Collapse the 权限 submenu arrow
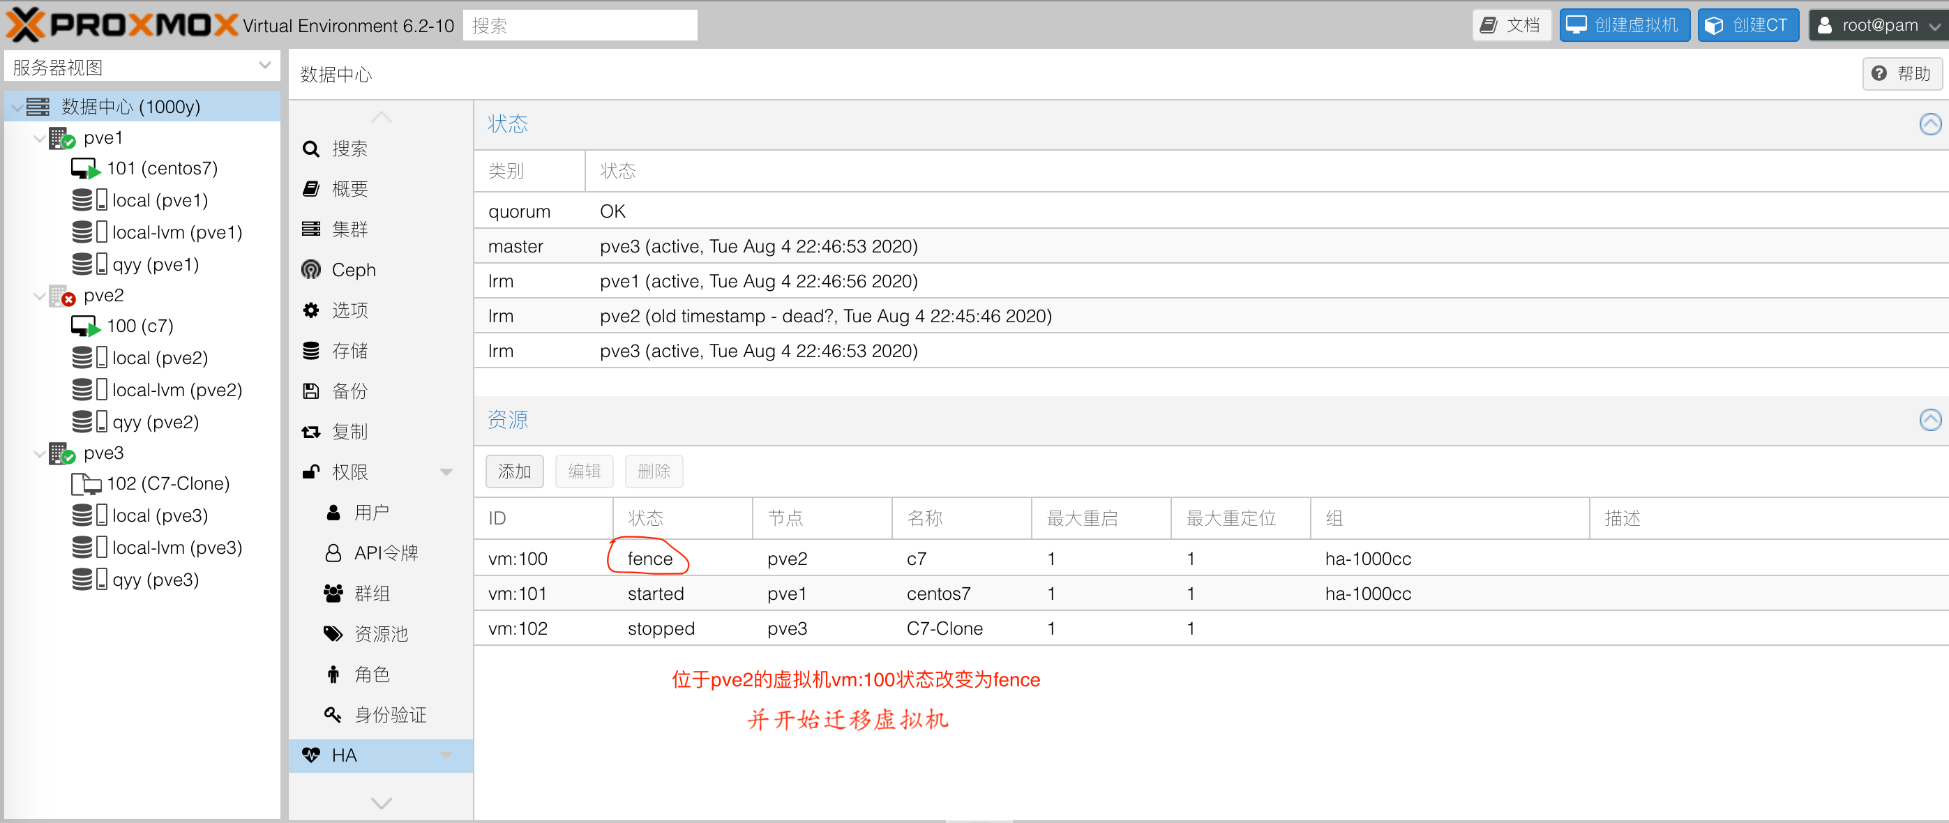The width and height of the screenshot is (1949, 823). pyautogui.click(x=446, y=473)
